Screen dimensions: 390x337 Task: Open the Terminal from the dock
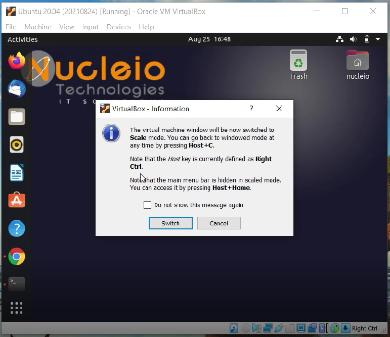[x=16, y=284]
